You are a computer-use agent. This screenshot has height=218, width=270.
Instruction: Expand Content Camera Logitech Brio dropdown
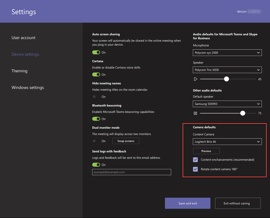coord(227,142)
